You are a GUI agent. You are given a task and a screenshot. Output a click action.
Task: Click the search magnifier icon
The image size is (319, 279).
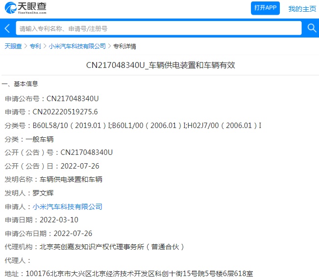[312, 28]
